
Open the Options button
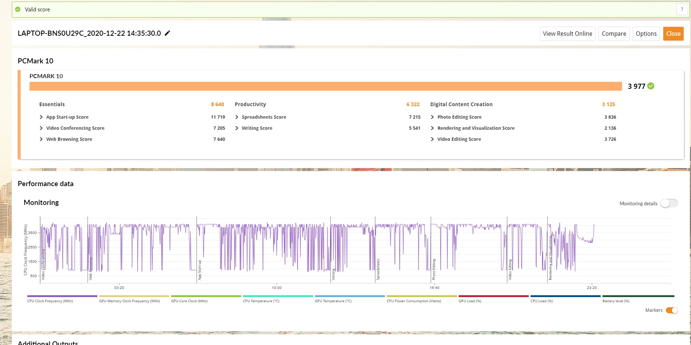click(x=646, y=34)
